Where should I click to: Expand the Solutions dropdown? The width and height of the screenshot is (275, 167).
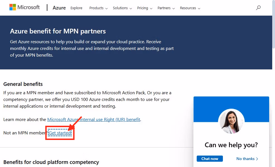[x=122, y=8]
